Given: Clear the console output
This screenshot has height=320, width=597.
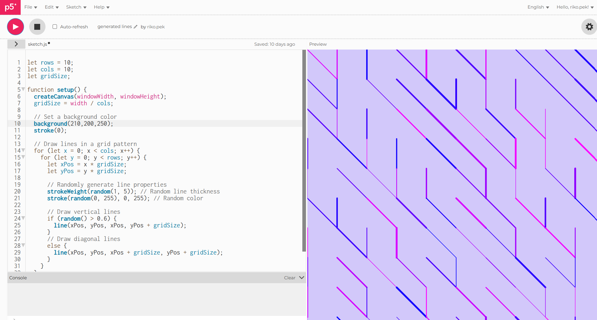Looking at the screenshot, I should (x=289, y=278).
